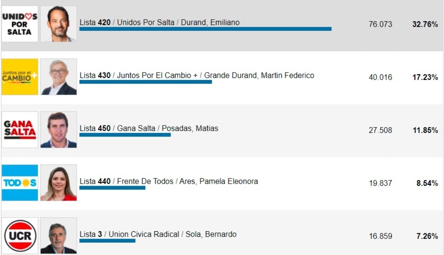Image resolution: width=444 pixels, height=255 pixels.
Task: Click the Lista 430 blue result bar
Action: (146, 82)
